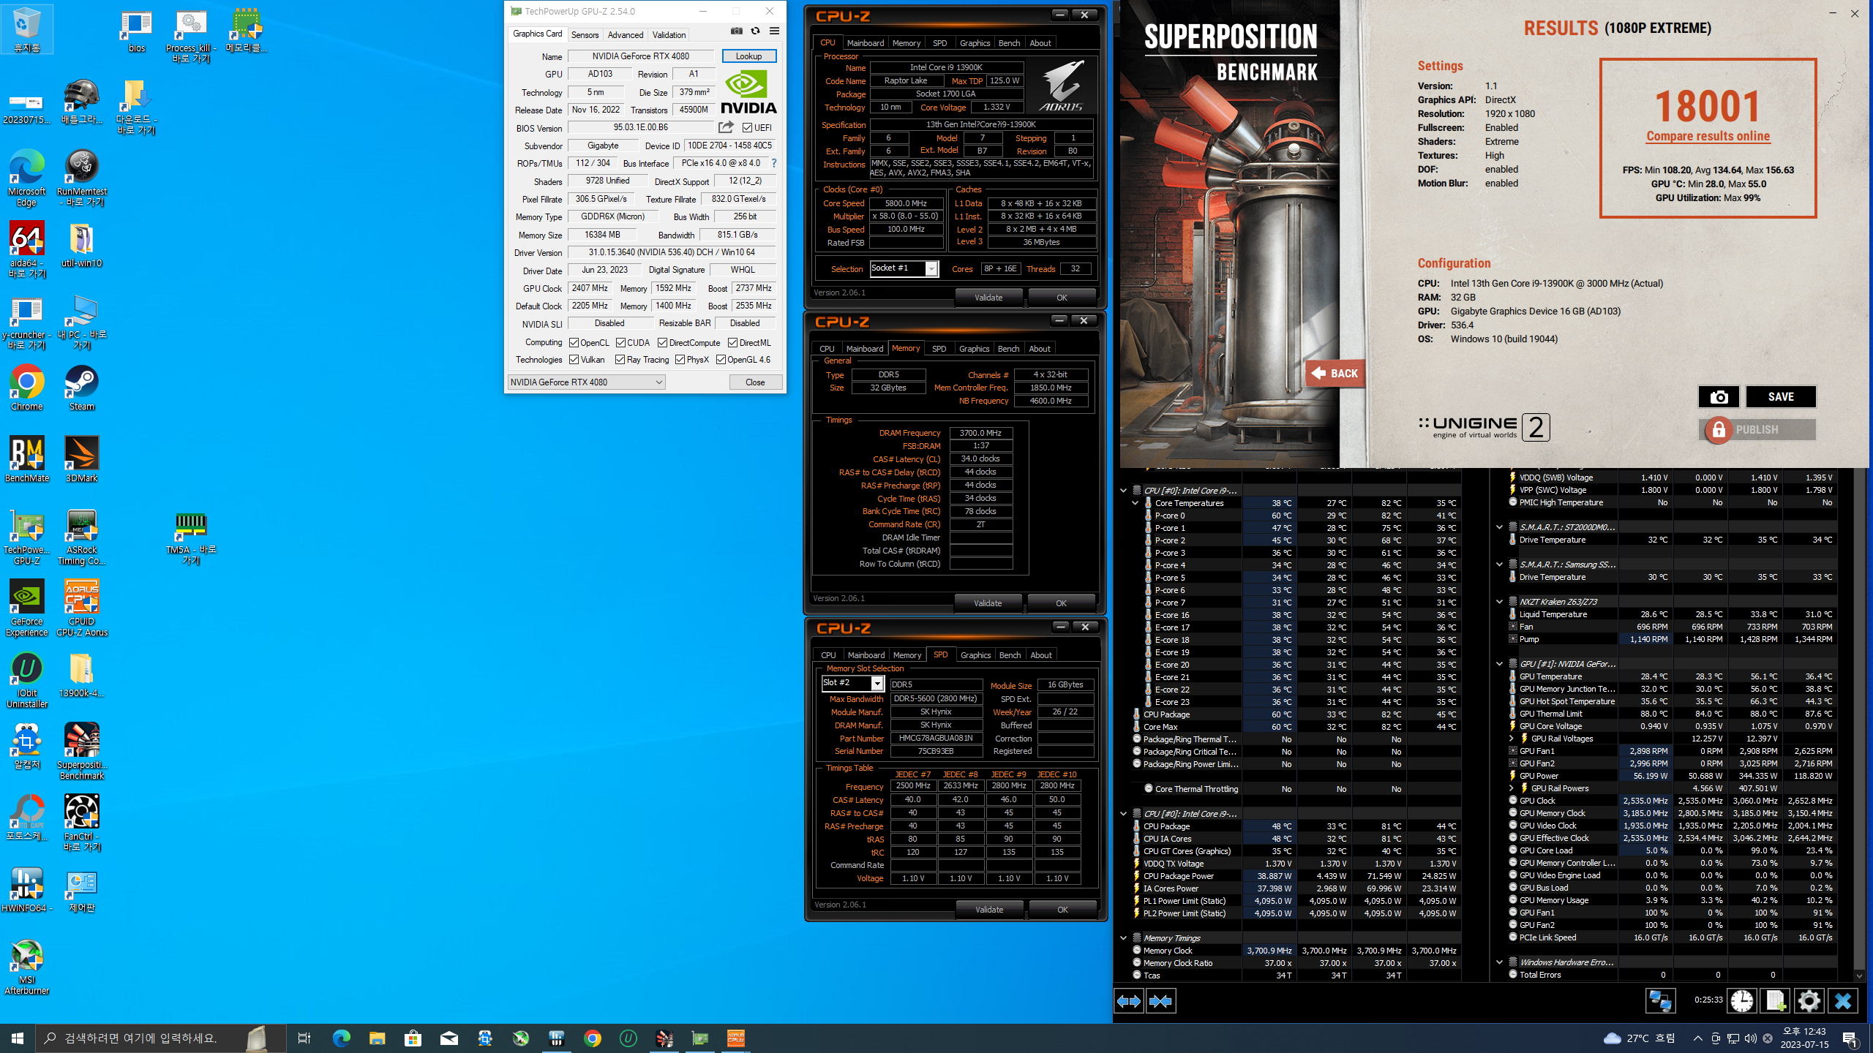
Task: Open GPU-Z Validation tab
Action: 669,34
